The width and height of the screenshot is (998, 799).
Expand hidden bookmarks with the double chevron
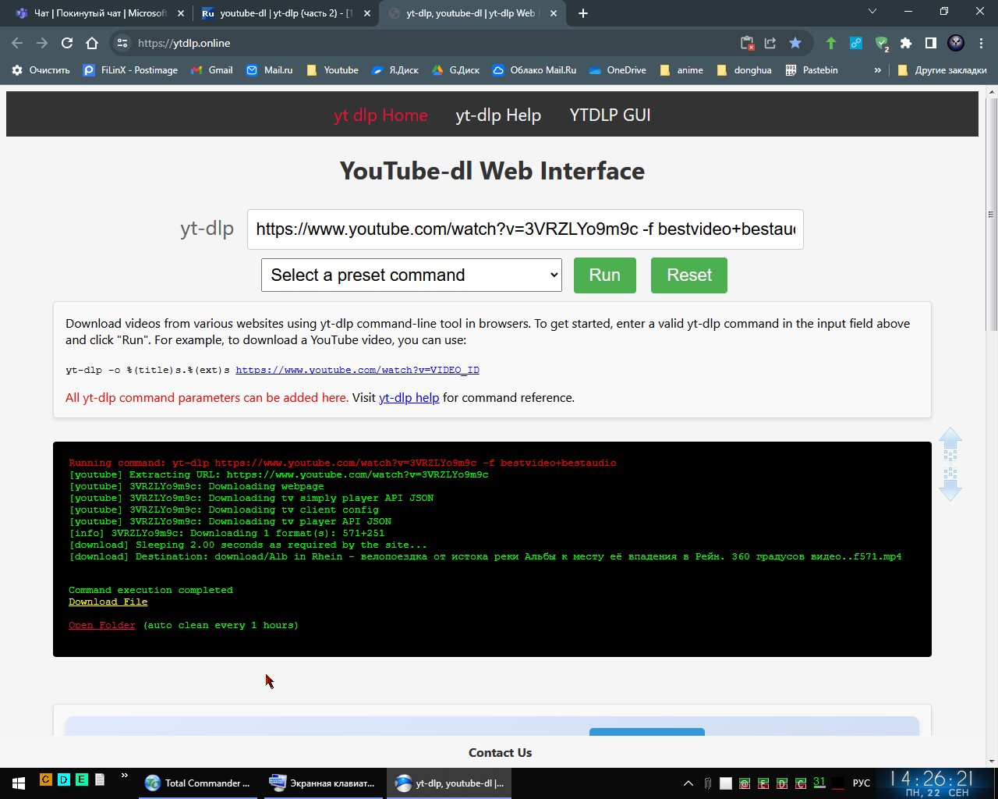pyautogui.click(x=877, y=70)
